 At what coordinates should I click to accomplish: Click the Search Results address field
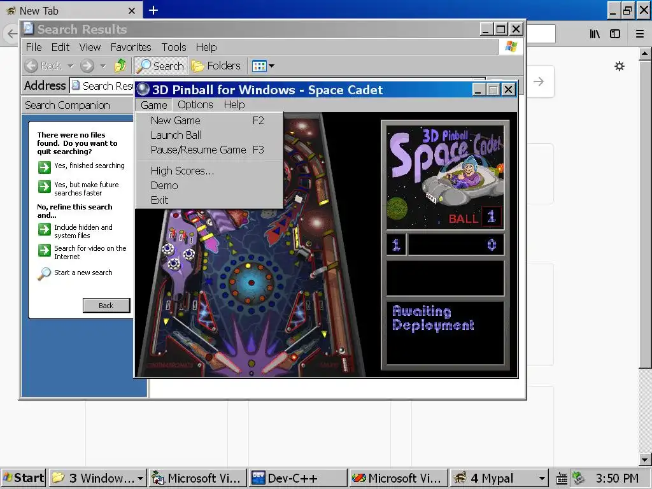103,86
